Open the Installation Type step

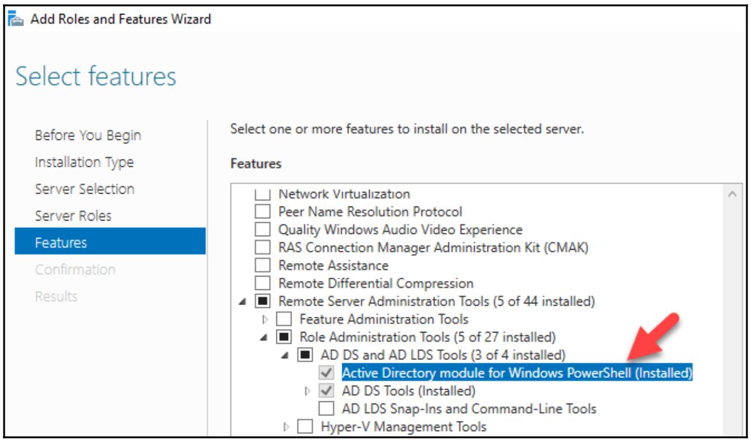[84, 162]
